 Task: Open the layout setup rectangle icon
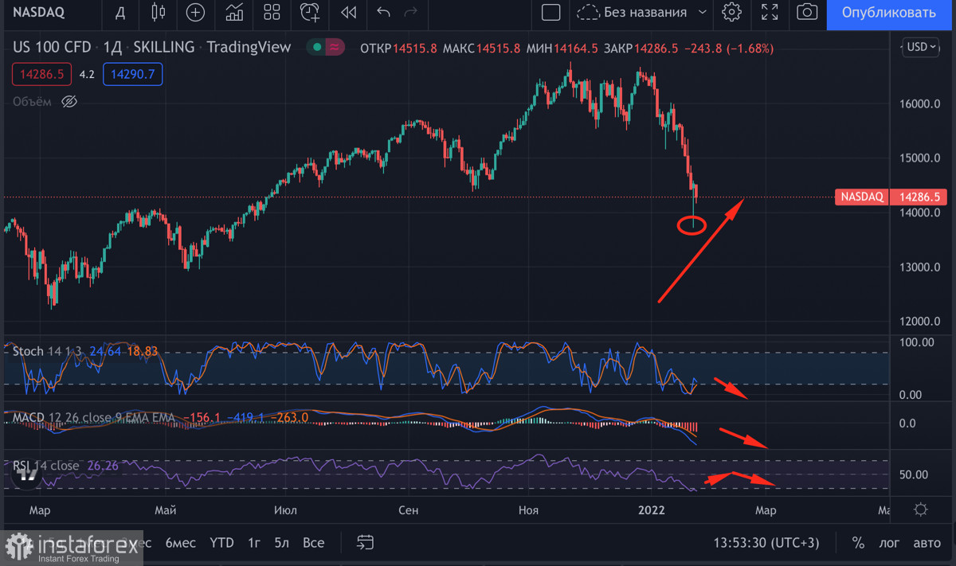click(x=550, y=13)
